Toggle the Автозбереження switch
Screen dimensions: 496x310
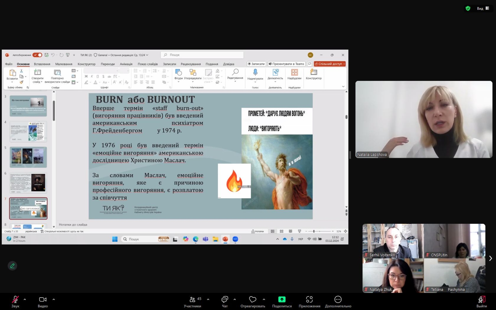[x=38, y=55]
